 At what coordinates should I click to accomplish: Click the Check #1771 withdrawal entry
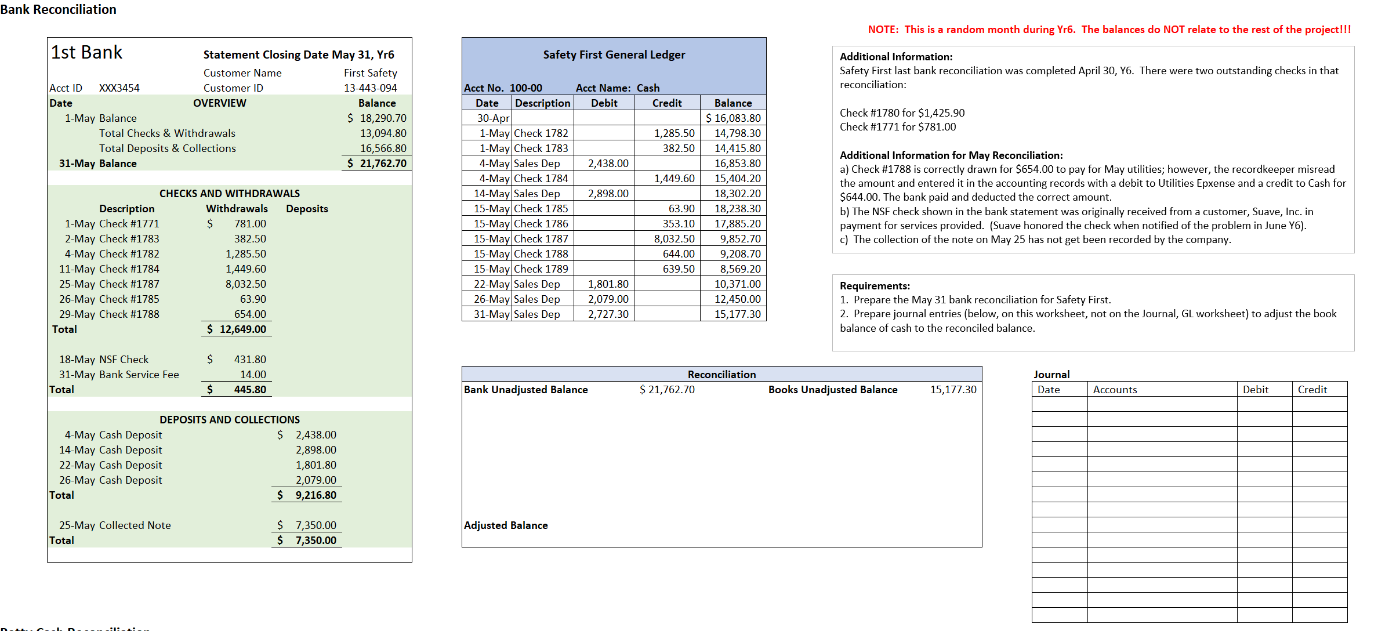[x=130, y=223]
